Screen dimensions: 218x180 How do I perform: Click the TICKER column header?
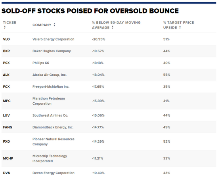point(10,23)
